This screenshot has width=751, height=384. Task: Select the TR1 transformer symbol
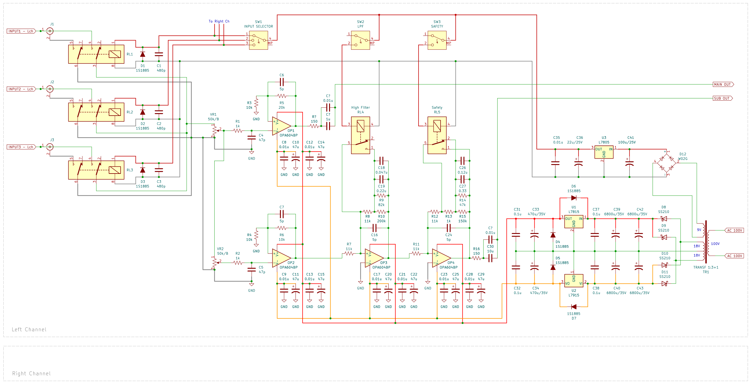click(706, 242)
